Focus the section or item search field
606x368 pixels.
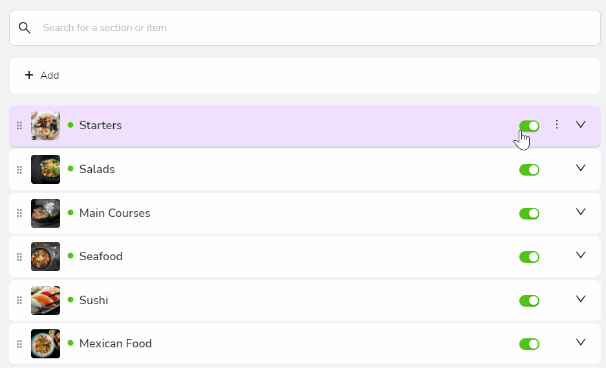coord(305,28)
